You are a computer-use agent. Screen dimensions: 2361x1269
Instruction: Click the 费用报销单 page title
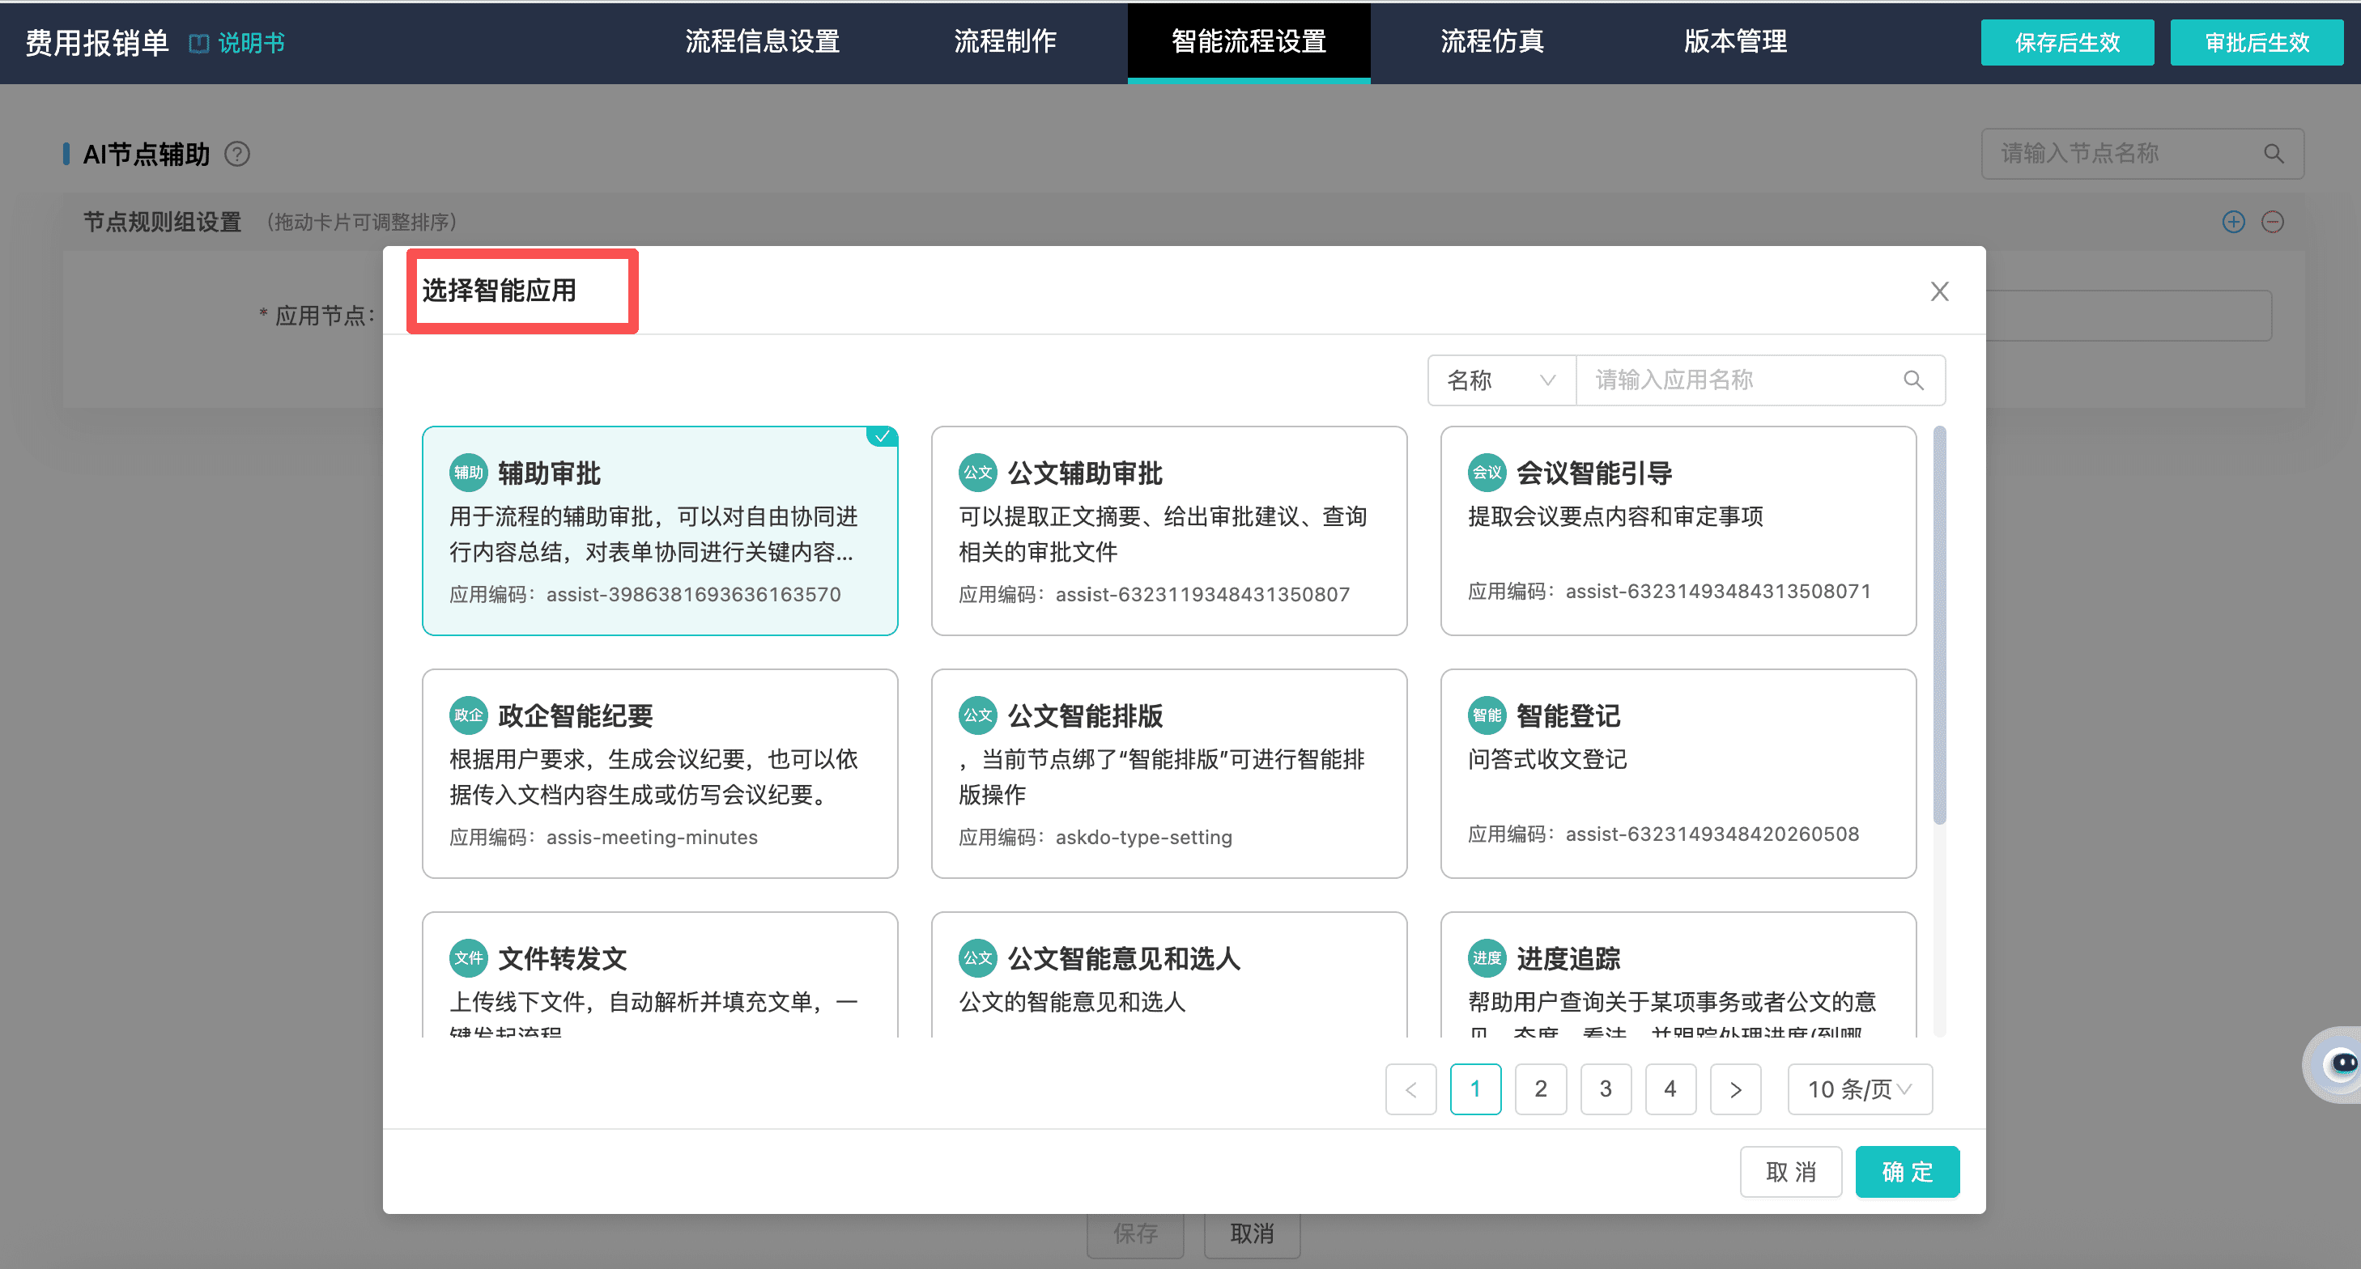(97, 43)
